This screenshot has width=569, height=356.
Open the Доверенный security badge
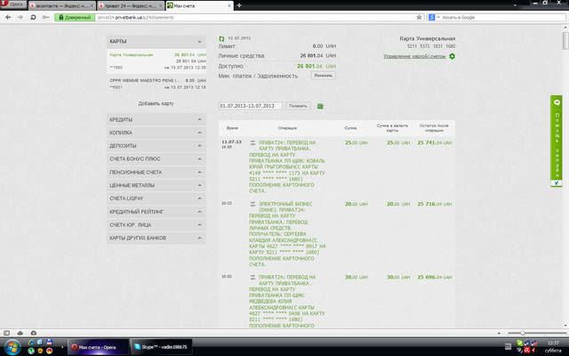click(75, 17)
